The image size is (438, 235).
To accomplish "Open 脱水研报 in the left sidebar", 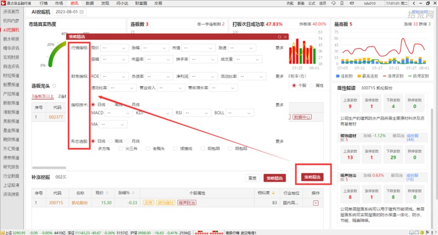I will 11,39.
